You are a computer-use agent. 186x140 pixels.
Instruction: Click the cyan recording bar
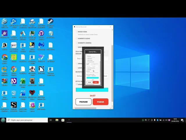pyautogui.click(x=92, y=90)
